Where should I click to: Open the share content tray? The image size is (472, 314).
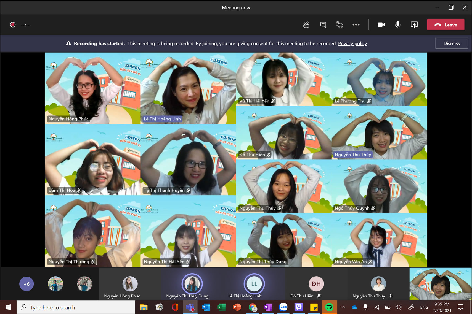[x=414, y=25]
